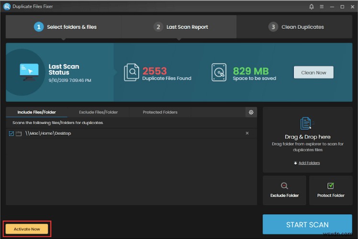Open the notifications bell icon
This screenshot has width=358, height=239.
312,7
